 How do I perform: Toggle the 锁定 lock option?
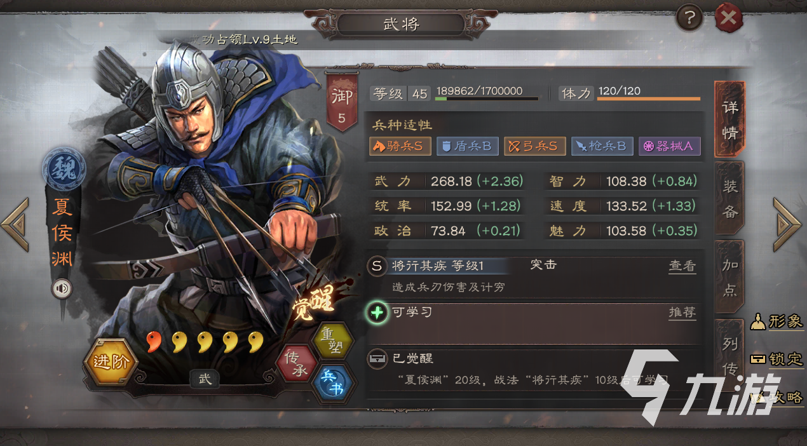point(777,359)
